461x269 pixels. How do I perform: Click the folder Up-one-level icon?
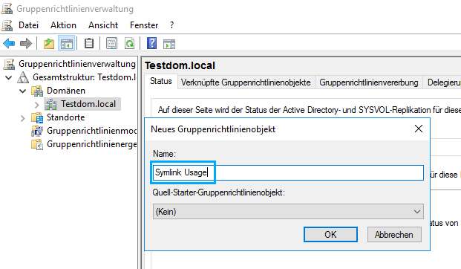tap(49, 44)
